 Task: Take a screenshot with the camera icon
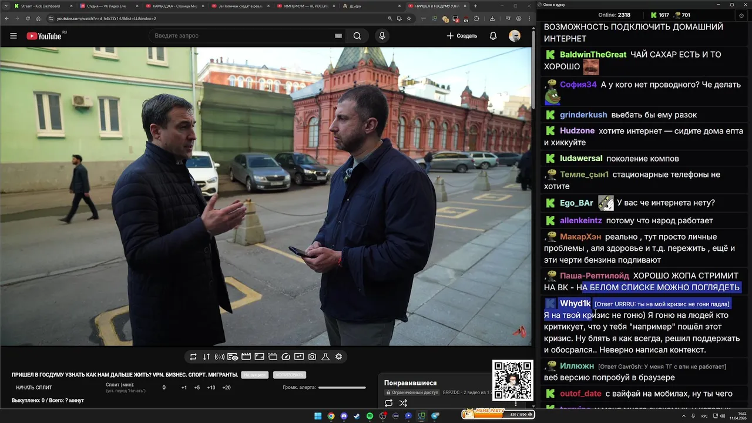(x=312, y=357)
